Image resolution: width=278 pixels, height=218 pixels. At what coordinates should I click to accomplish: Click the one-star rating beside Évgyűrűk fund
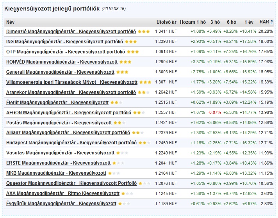click(124, 204)
